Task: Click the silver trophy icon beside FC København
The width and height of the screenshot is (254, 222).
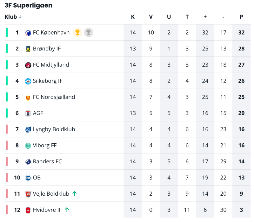Action: [x=88, y=32]
